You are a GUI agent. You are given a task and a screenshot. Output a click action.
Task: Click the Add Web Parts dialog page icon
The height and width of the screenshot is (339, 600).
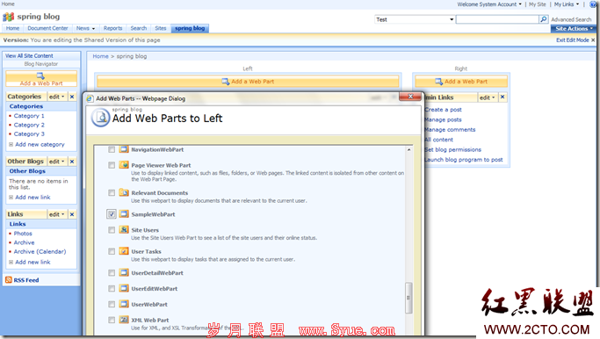tap(101, 118)
